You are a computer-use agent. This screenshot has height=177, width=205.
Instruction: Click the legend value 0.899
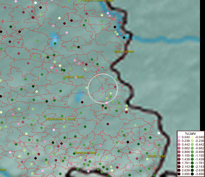tap(186, 152)
